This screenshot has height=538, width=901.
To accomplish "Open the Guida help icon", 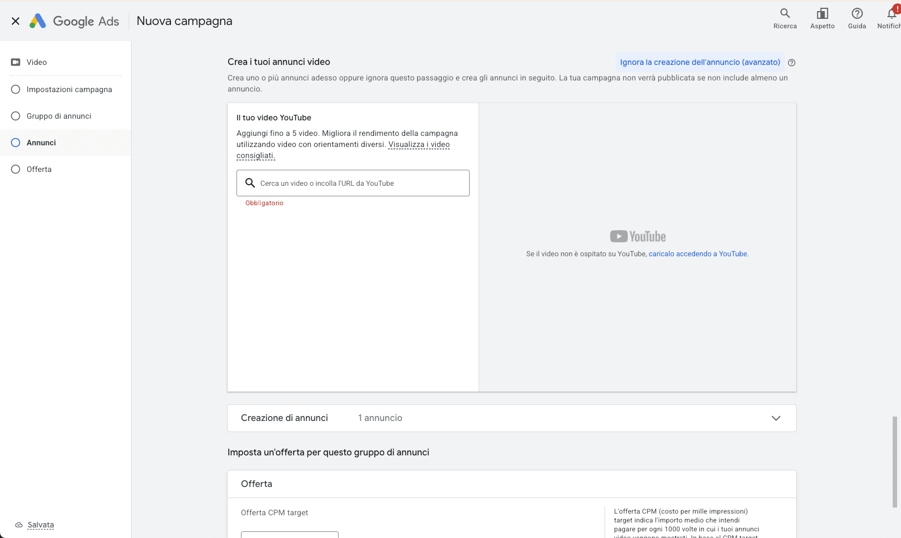I will coord(857,13).
